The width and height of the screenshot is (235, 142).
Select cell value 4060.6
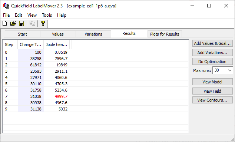click(x=61, y=77)
